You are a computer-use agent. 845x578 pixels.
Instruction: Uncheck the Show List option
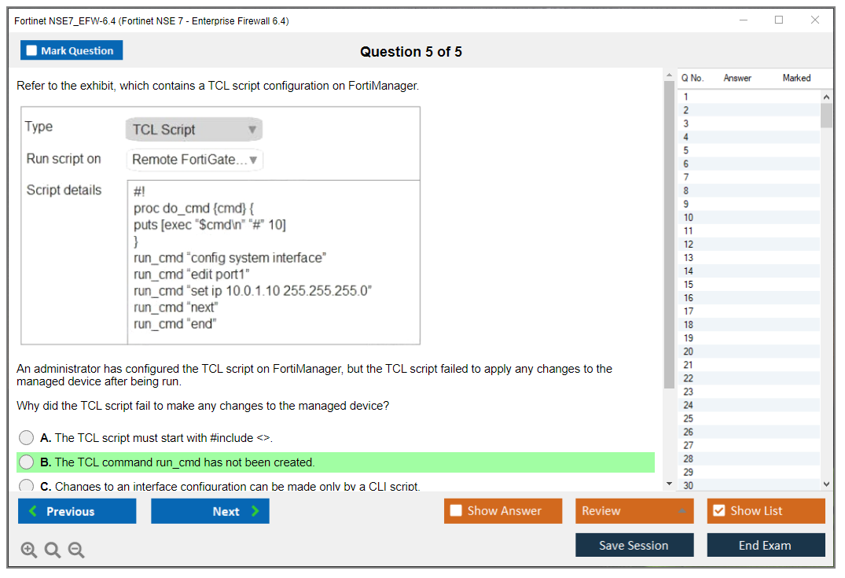[718, 511]
